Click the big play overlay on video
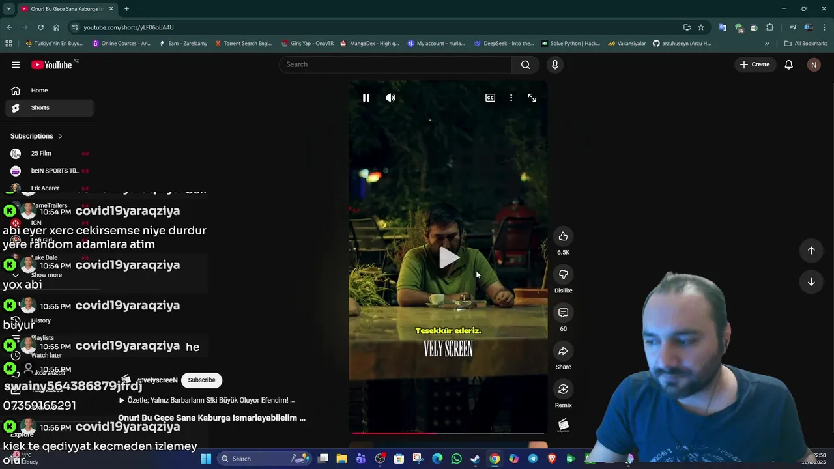This screenshot has height=469, width=834. tap(448, 258)
